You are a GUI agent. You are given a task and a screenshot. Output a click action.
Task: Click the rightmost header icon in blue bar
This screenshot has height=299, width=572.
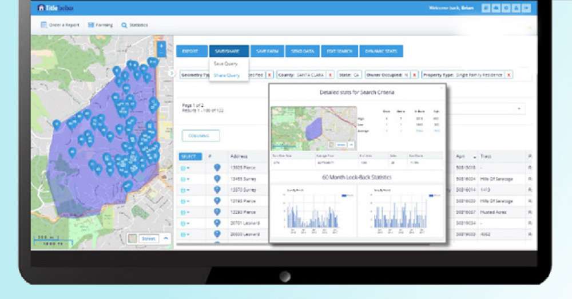526,8
